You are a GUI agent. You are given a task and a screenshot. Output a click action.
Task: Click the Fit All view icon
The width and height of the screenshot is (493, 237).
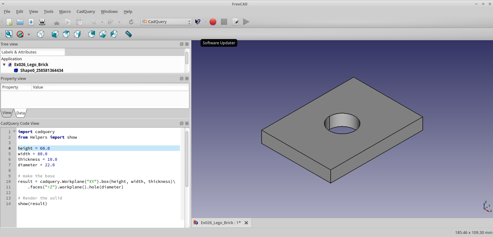click(x=9, y=34)
